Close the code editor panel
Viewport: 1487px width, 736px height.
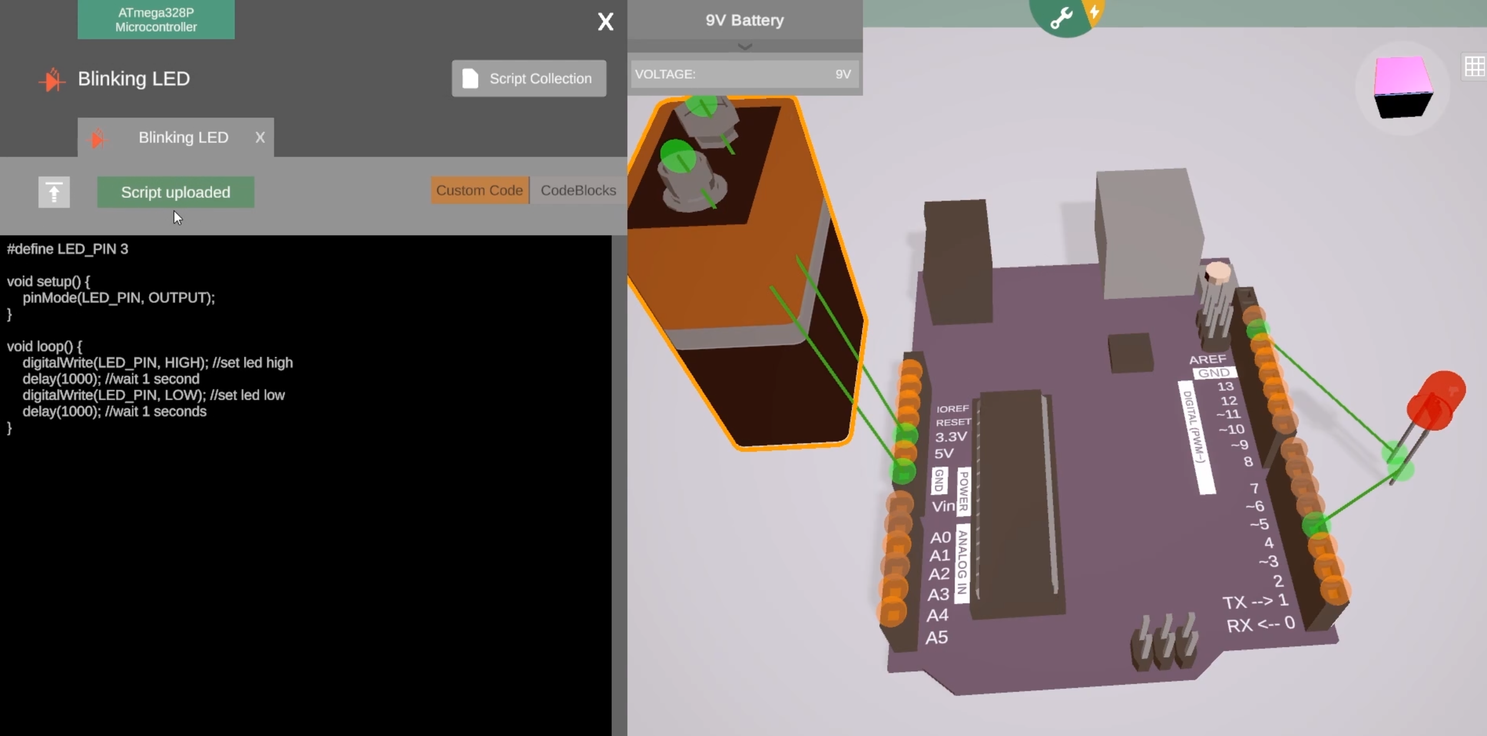pos(605,22)
